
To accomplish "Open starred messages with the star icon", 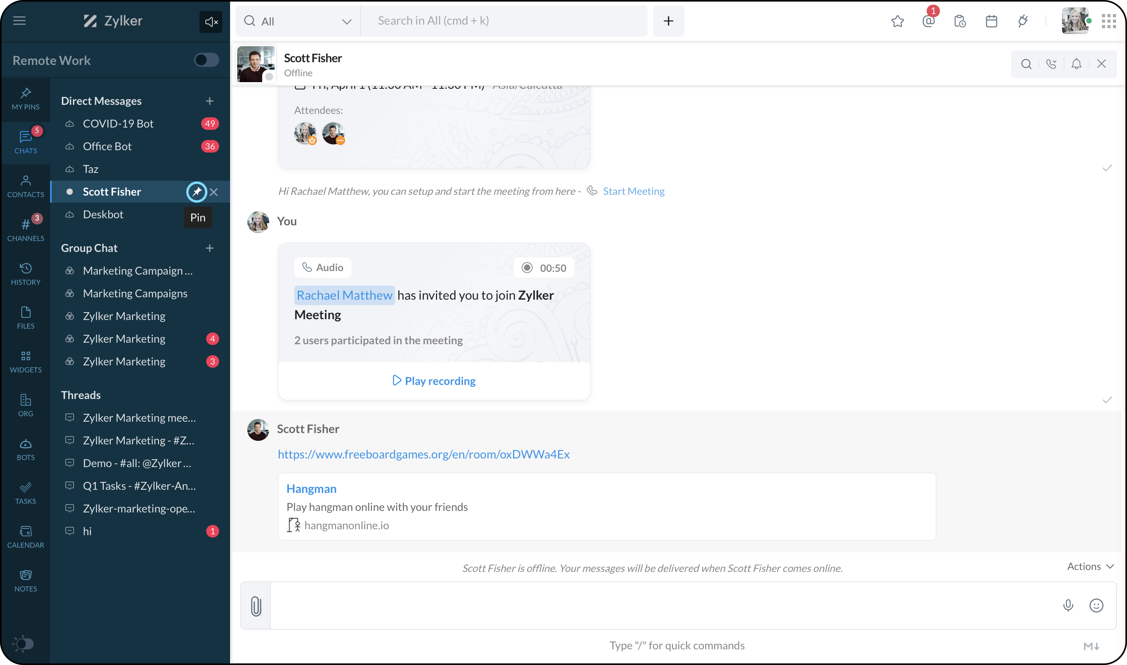I will coord(897,21).
